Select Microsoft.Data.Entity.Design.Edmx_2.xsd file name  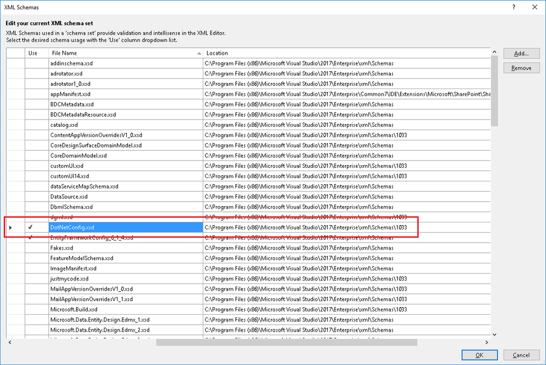click(126, 330)
